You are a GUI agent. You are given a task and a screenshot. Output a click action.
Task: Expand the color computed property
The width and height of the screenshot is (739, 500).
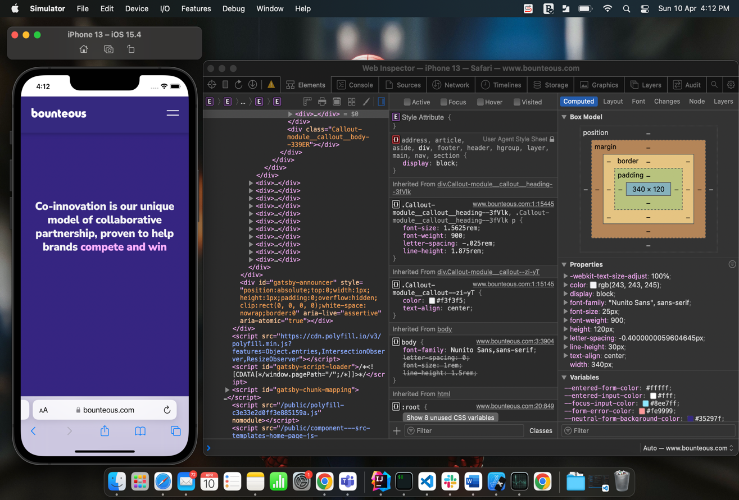tap(565, 285)
